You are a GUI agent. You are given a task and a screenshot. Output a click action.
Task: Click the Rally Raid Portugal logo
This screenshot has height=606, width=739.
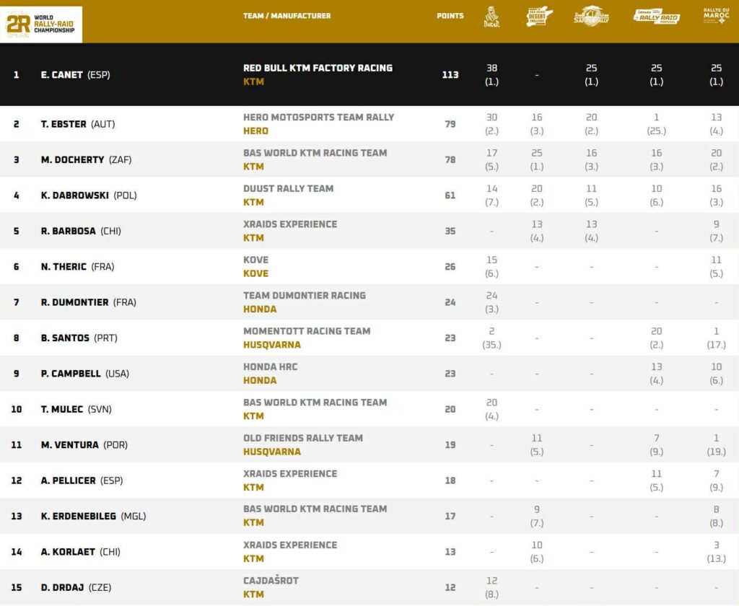point(656,17)
